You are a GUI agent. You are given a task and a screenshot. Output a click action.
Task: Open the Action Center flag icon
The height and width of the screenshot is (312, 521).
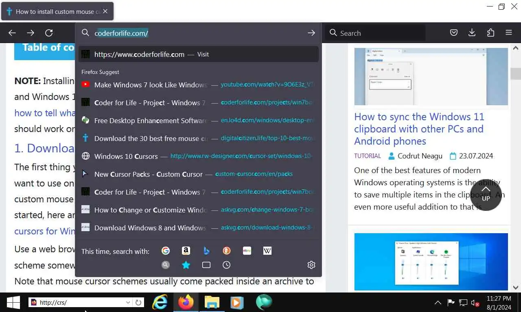[451, 303]
